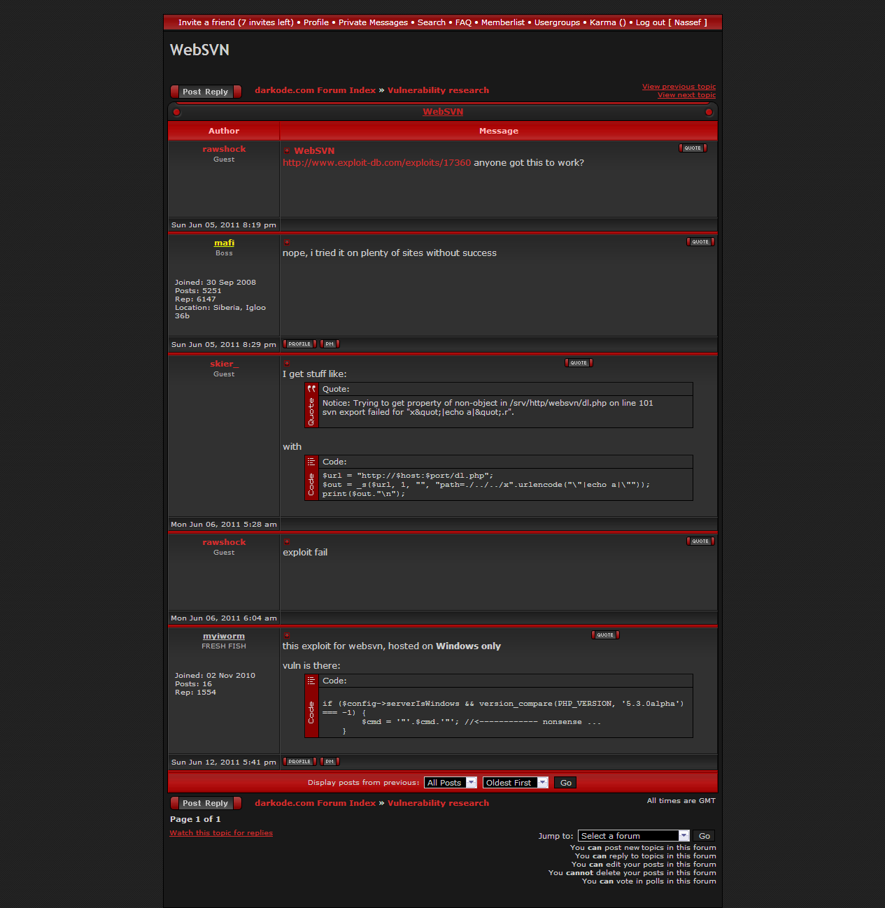Click the Quote icon on skier_'s post
This screenshot has height=908, width=885.
[579, 363]
